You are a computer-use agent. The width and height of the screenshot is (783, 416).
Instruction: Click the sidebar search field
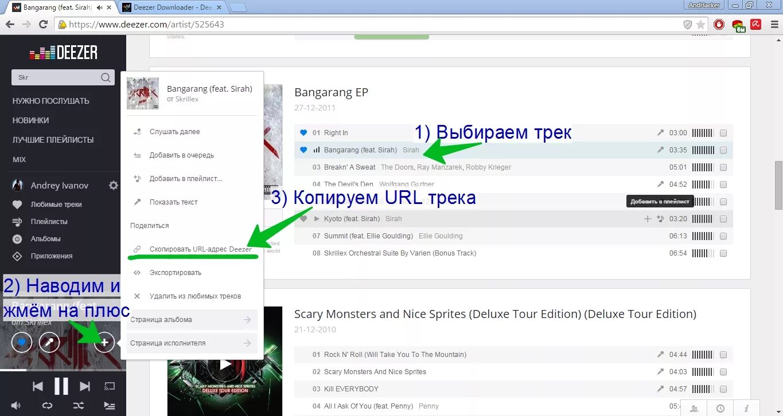coord(63,77)
